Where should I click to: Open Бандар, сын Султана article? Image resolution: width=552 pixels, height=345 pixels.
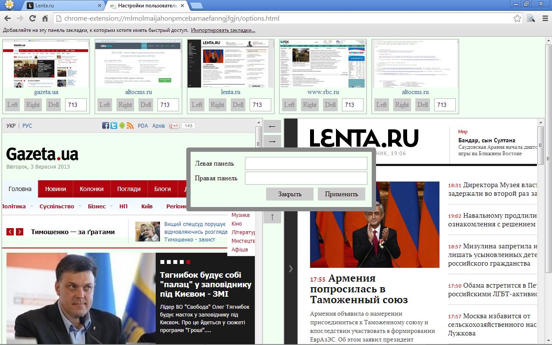(x=487, y=140)
